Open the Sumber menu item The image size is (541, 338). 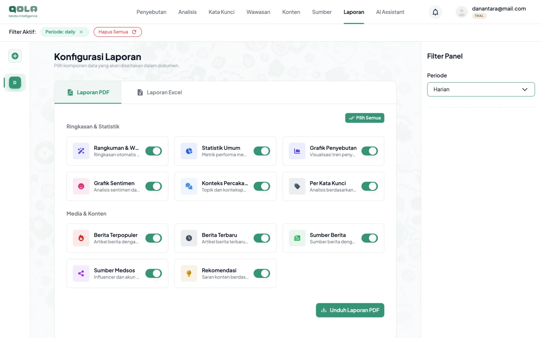point(322,12)
